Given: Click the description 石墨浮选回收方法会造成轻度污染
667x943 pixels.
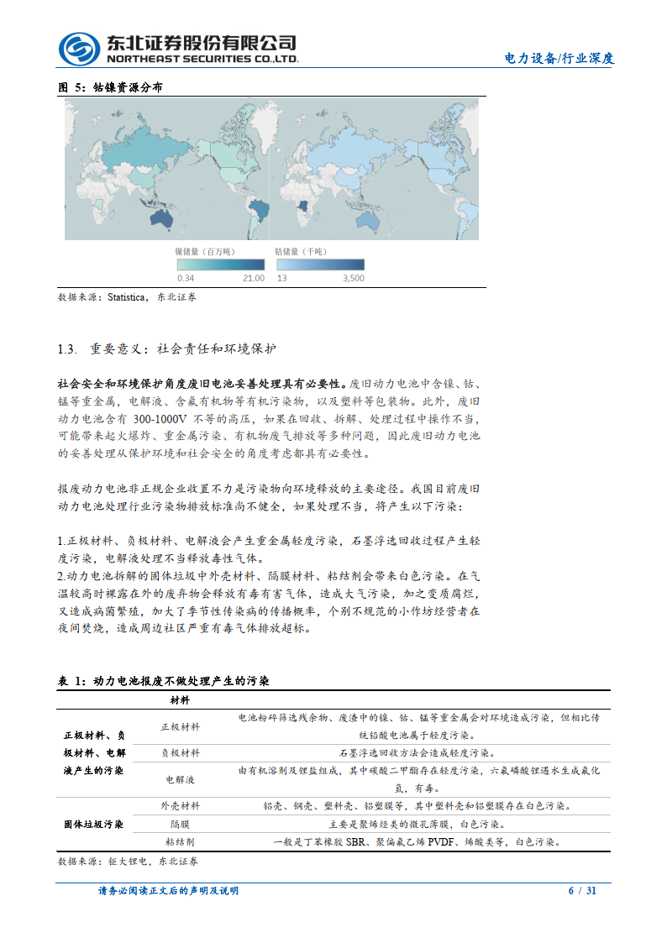Looking at the screenshot, I should [x=418, y=753].
